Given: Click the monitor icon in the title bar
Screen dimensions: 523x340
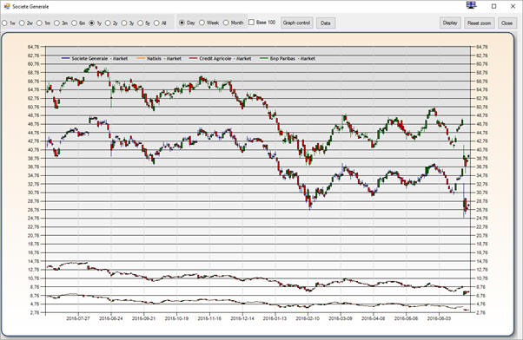Looking at the screenshot, I should coord(471,5).
